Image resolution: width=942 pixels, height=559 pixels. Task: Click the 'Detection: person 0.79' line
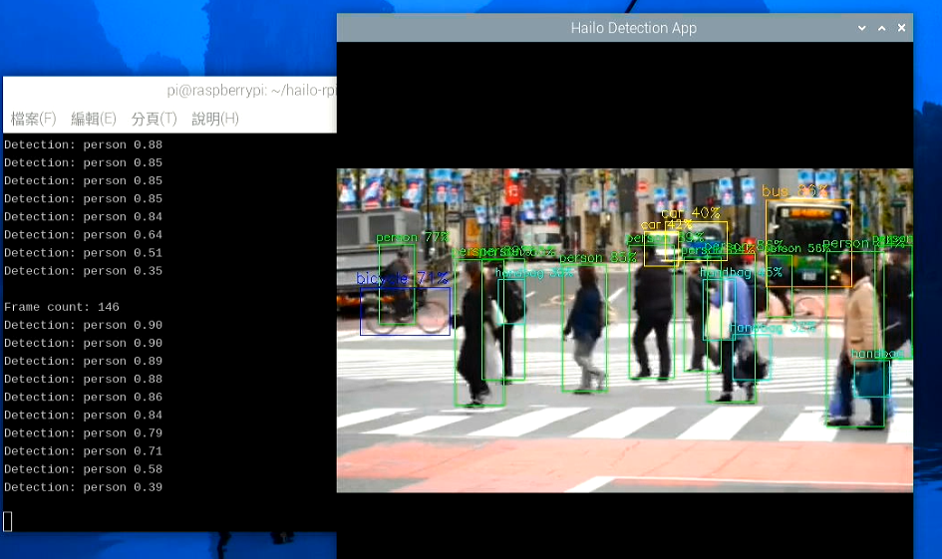pos(84,432)
